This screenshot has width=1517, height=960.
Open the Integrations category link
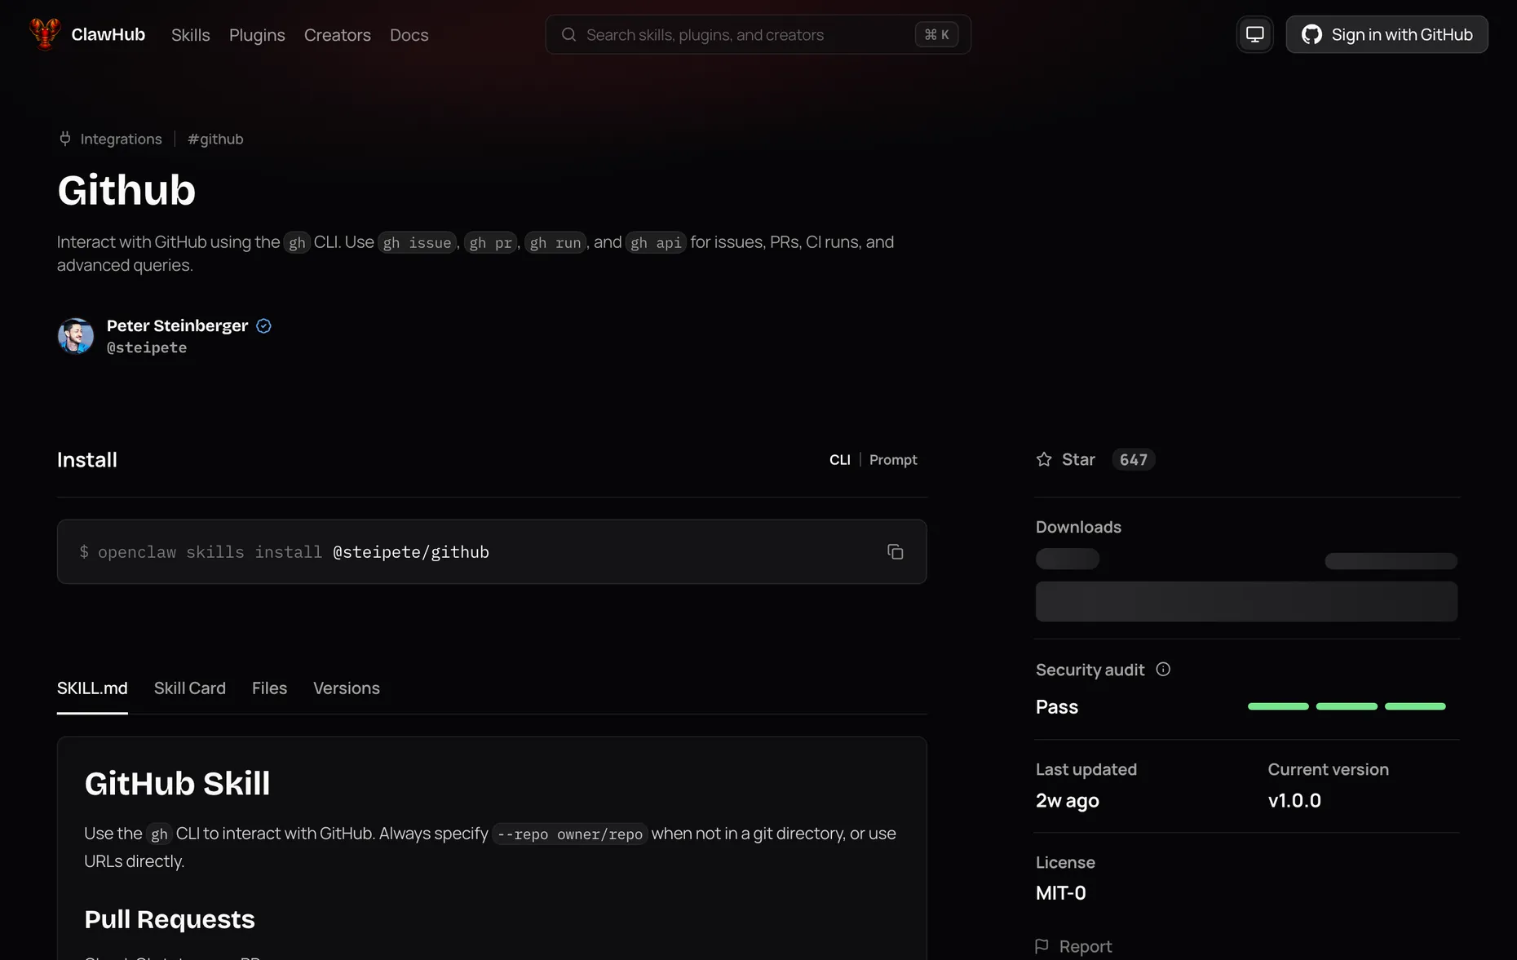(x=121, y=139)
